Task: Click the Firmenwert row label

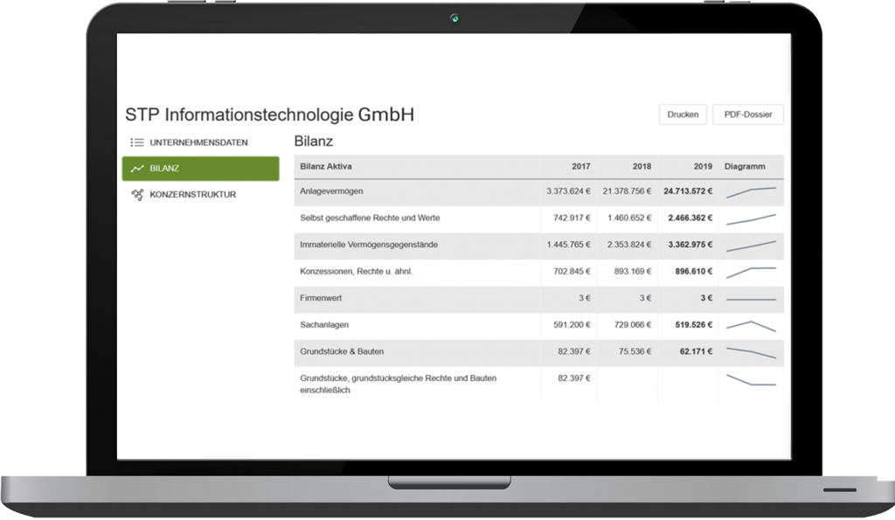Action: pyautogui.click(x=321, y=298)
